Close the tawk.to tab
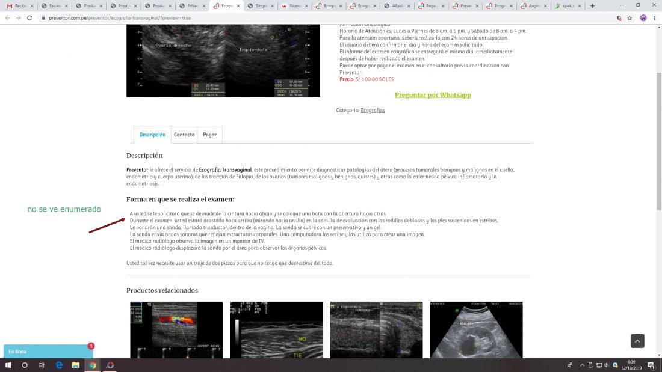This screenshot has height=372, width=662. (x=579, y=6)
